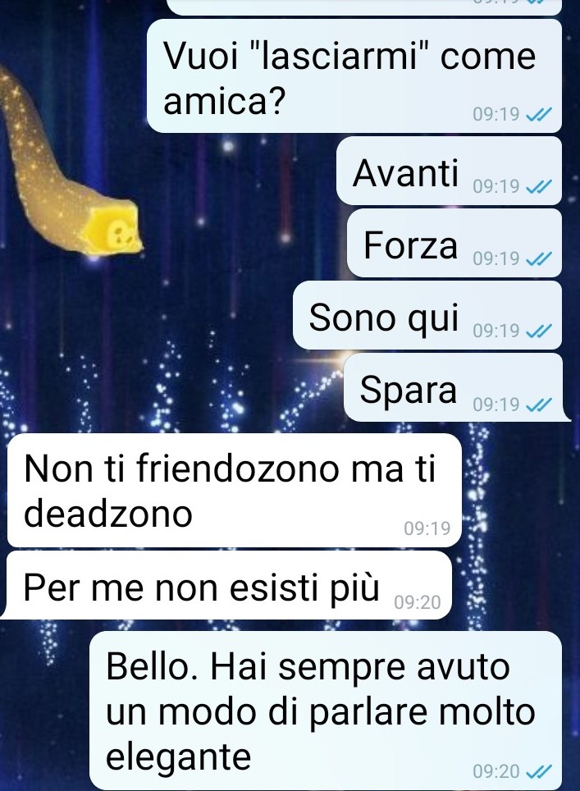Image resolution: width=580 pixels, height=791 pixels.
Task: Tap the 09:19 timestamp on "deadzono" message
Action: point(427,528)
